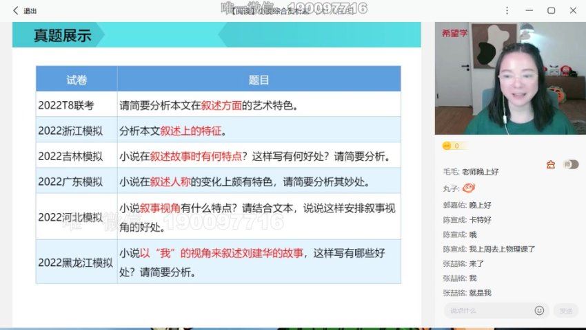Close the classroom window
The image size is (586, 330).
point(572,10)
